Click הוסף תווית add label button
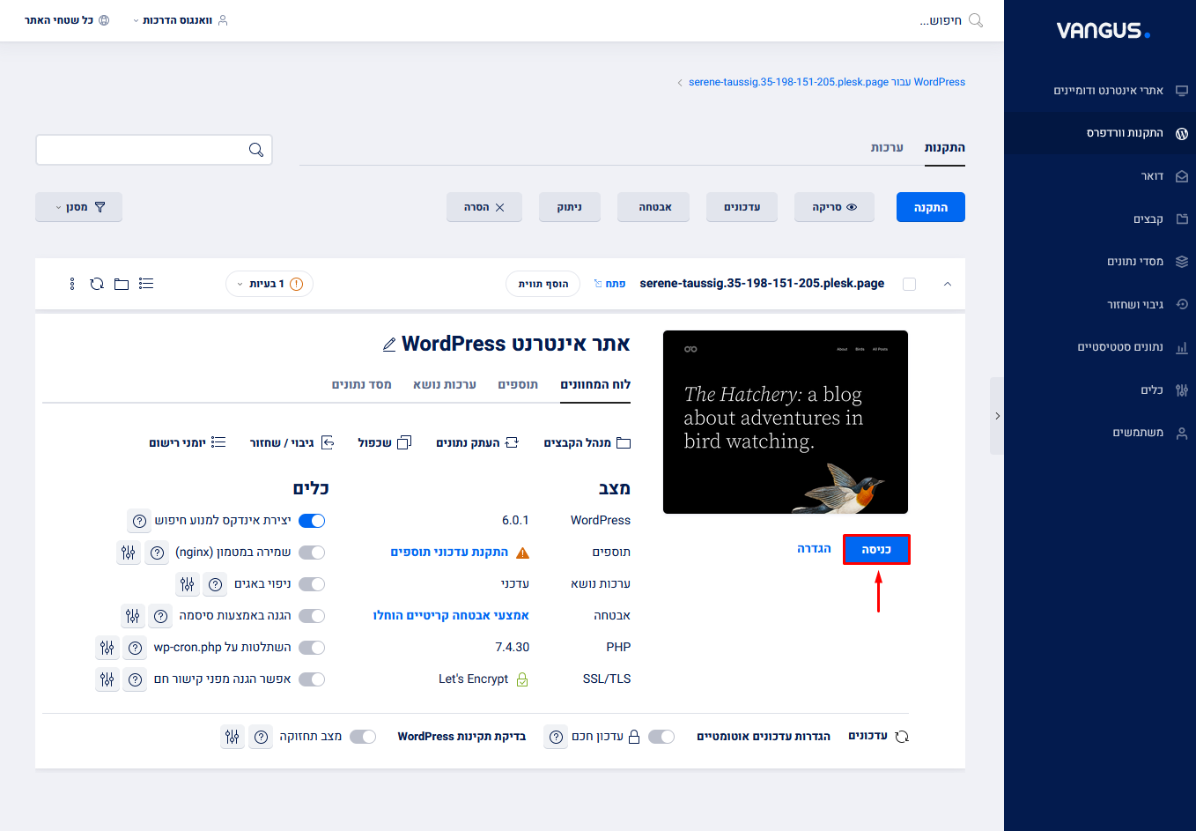This screenshot has width=1196, height=831. tap(543, 284)
